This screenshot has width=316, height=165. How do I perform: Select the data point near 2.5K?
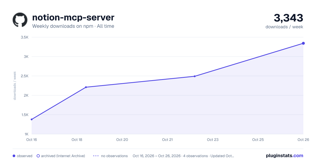click(195, 76)
